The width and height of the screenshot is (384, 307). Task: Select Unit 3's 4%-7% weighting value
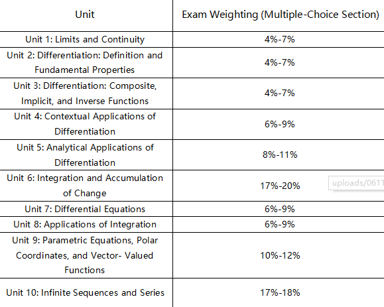coord(279,93)
